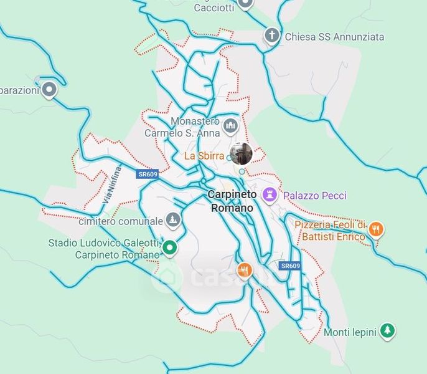This screenshot has height=374, width=427.
Task: Click the cimitero comunale cemetery icon
Action: pyautogui.click(x=173, y=219)
